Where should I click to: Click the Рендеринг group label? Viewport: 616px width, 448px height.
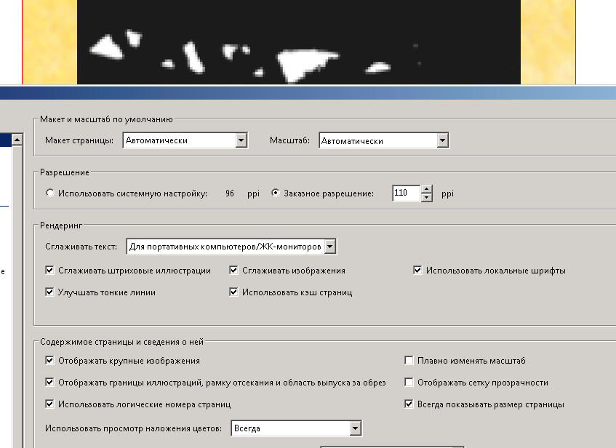tap(61, 225)
